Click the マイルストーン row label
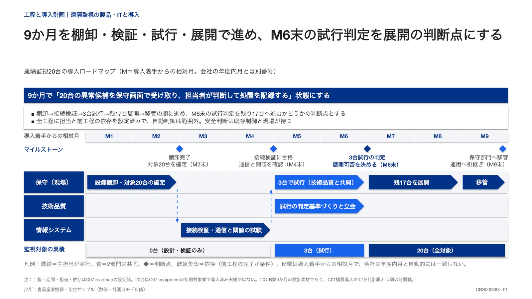Image resolution: width=532 pixels, height=299 pixels. [44, 149]
